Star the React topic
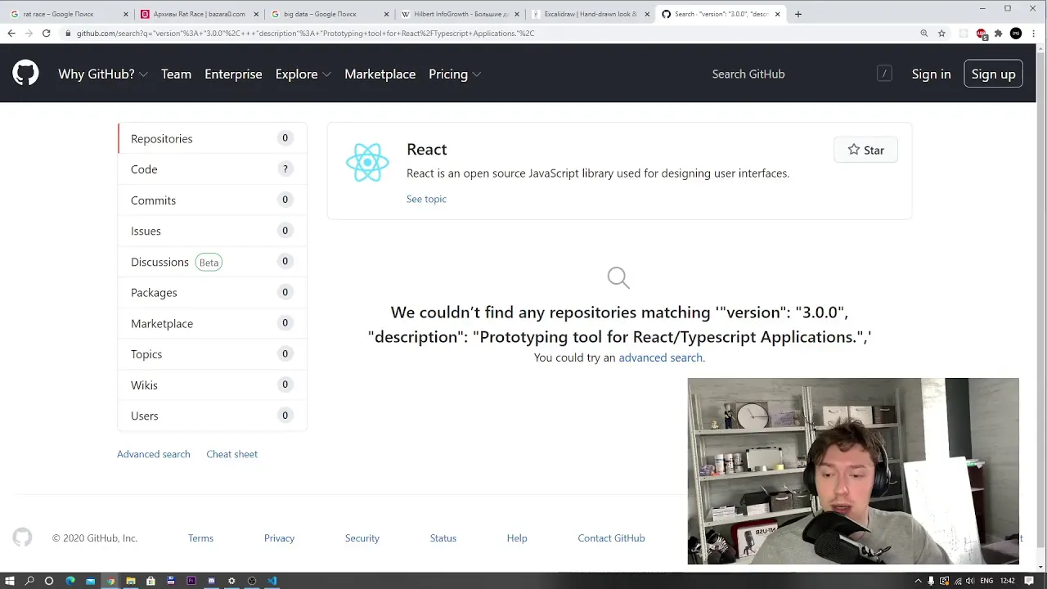 (x=865, y=150)
